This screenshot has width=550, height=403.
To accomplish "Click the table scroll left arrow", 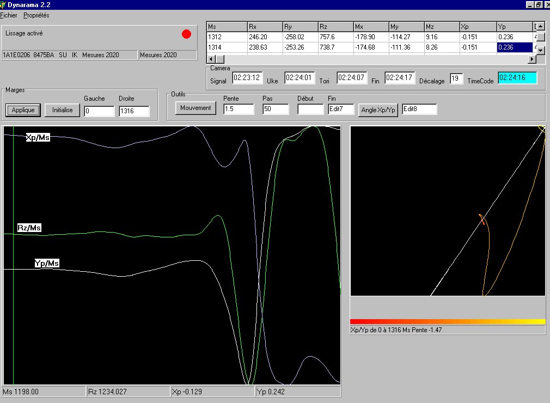I will (x=211, y=59).
